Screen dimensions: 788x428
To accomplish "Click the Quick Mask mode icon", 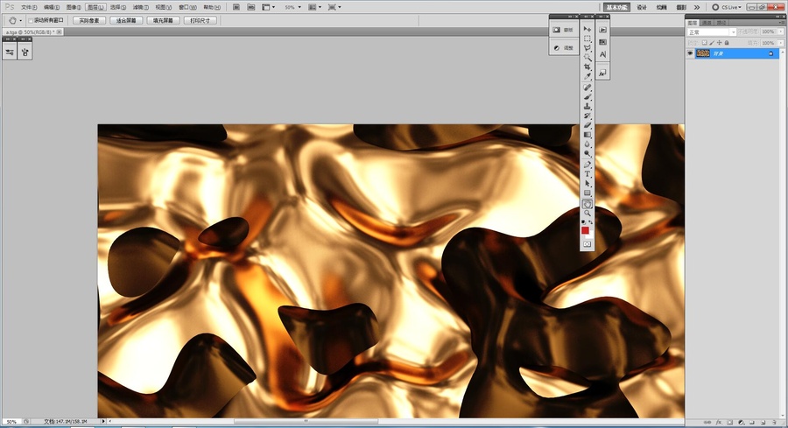I will point(587,244).
